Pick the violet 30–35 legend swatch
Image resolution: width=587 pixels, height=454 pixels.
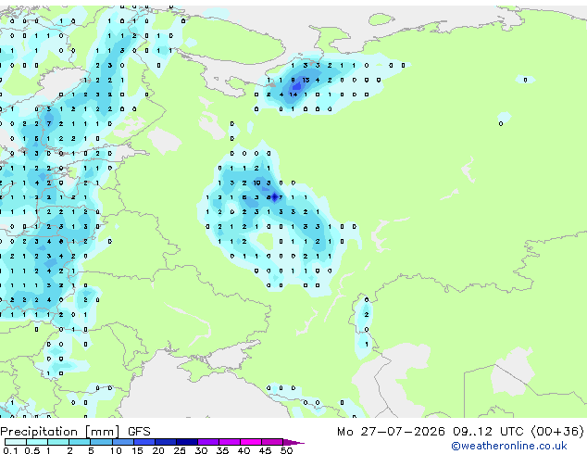[208, 442]
